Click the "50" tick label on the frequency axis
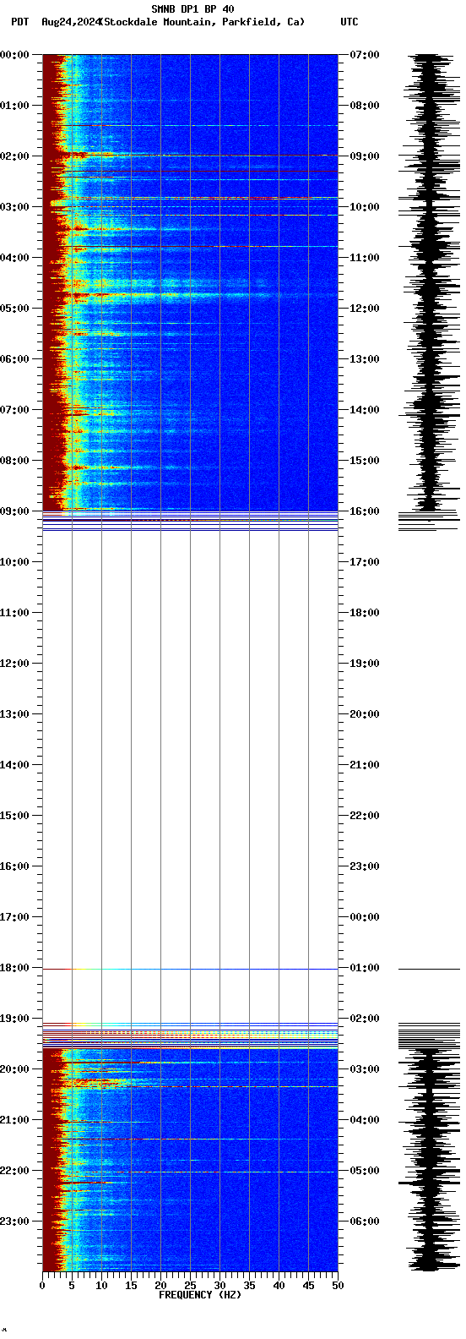Image resolution: width=466 pixels, height=1339 pixels. 338,1286
